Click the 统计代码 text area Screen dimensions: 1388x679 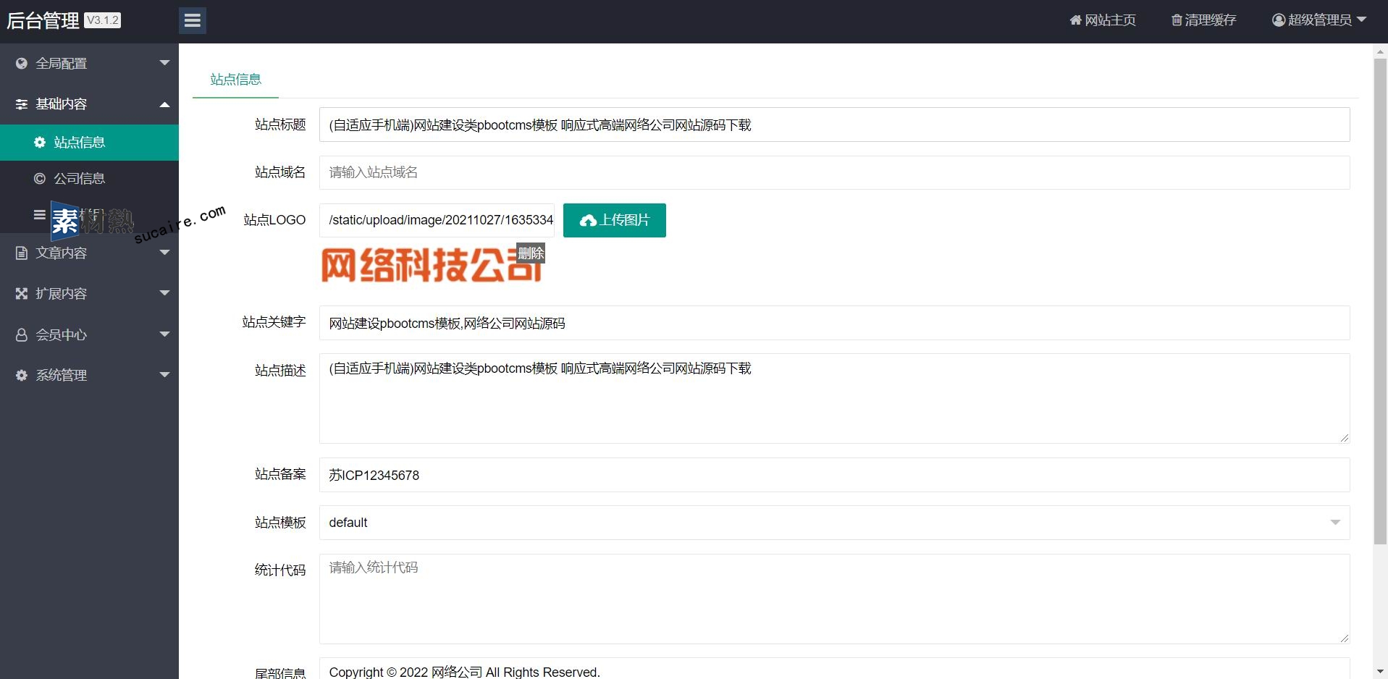(x=834, y=599)
